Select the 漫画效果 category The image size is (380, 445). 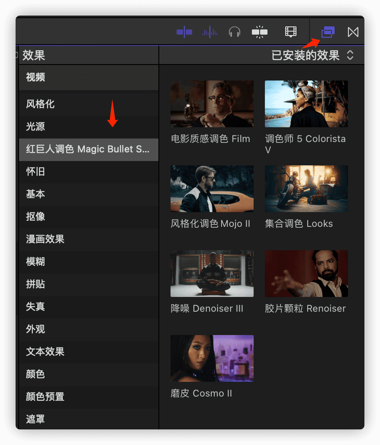pyautogui.click(x=89, y=239)
